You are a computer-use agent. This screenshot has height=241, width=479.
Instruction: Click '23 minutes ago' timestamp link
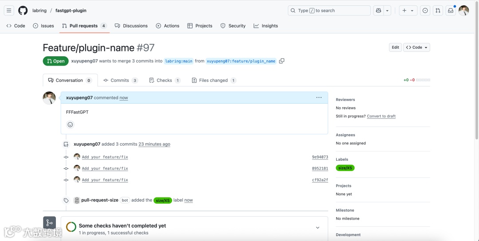pyautogui.click(x=154, y=144)
